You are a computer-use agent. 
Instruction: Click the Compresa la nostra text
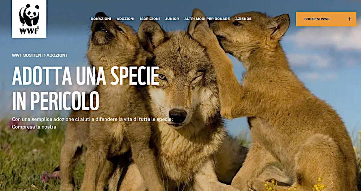click(34, 127)
